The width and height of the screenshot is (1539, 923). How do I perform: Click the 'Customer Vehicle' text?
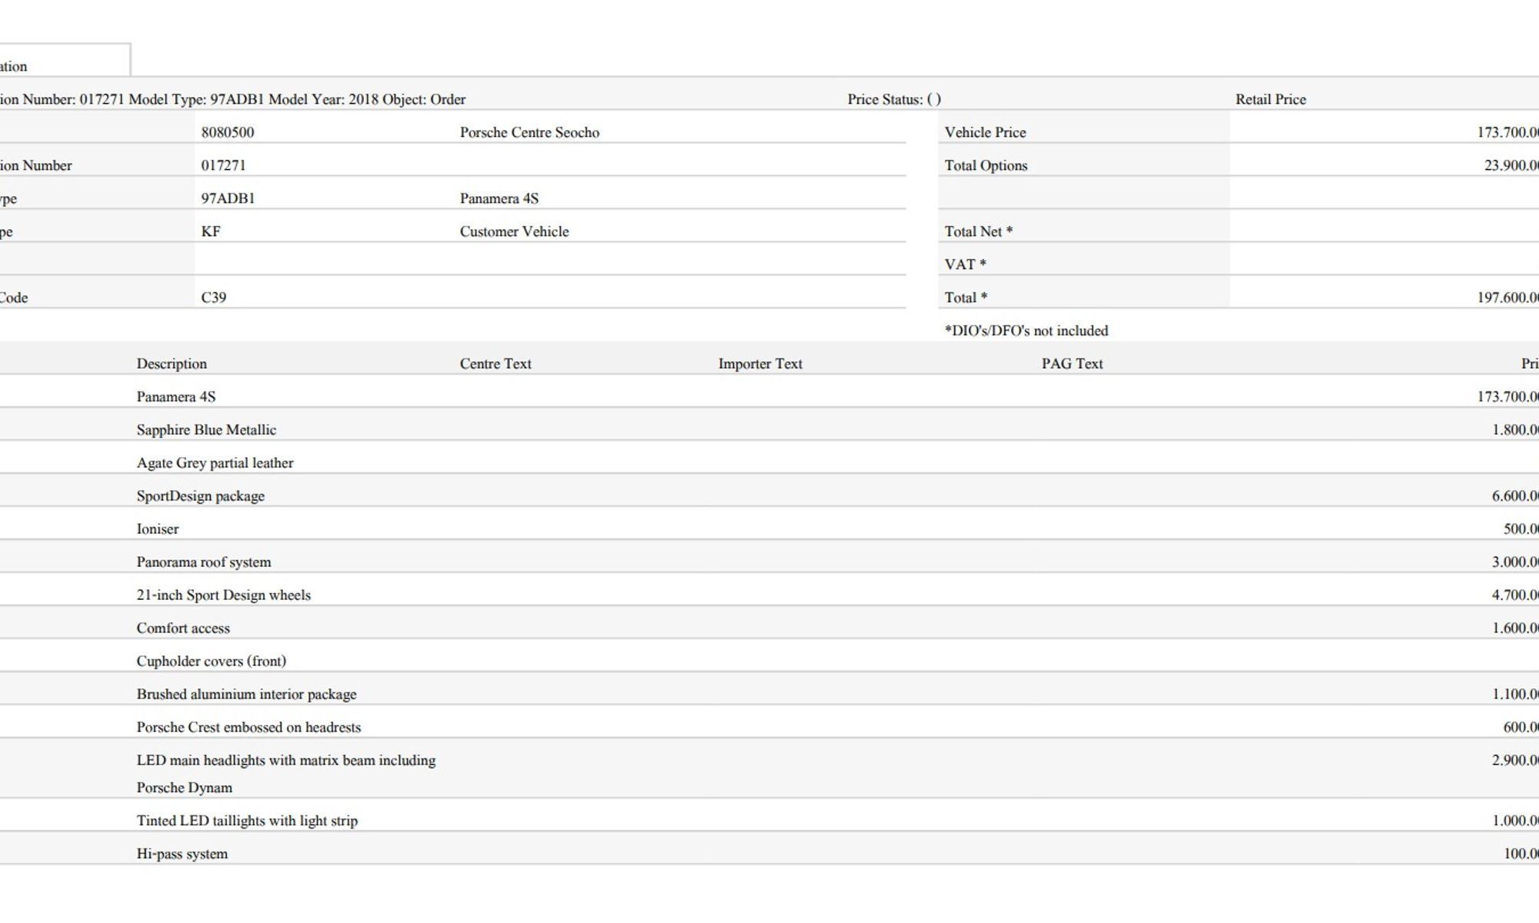tap(514, 232)
